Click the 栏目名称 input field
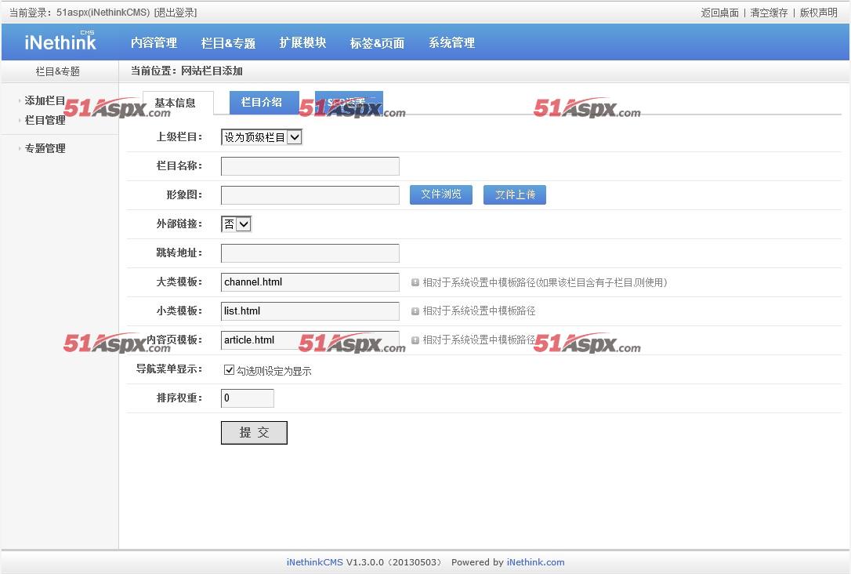 pyautogui.click(x=310, y=166)
